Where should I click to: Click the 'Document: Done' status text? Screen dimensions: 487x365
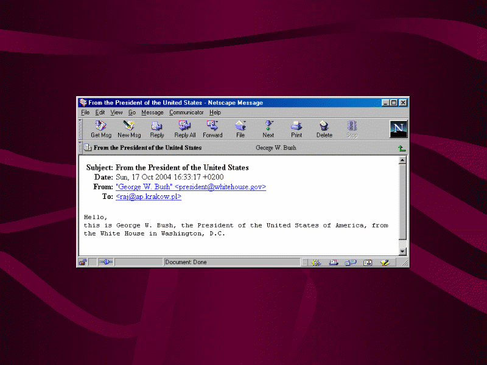(x=186, y=262)
